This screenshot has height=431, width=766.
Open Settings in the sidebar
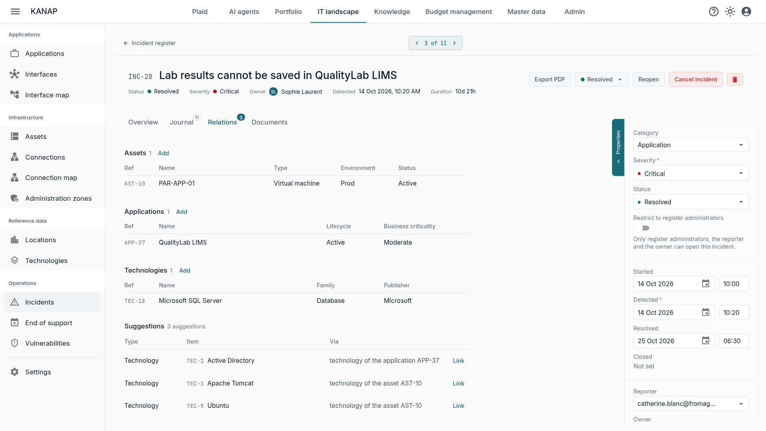[x=52, y=372]
